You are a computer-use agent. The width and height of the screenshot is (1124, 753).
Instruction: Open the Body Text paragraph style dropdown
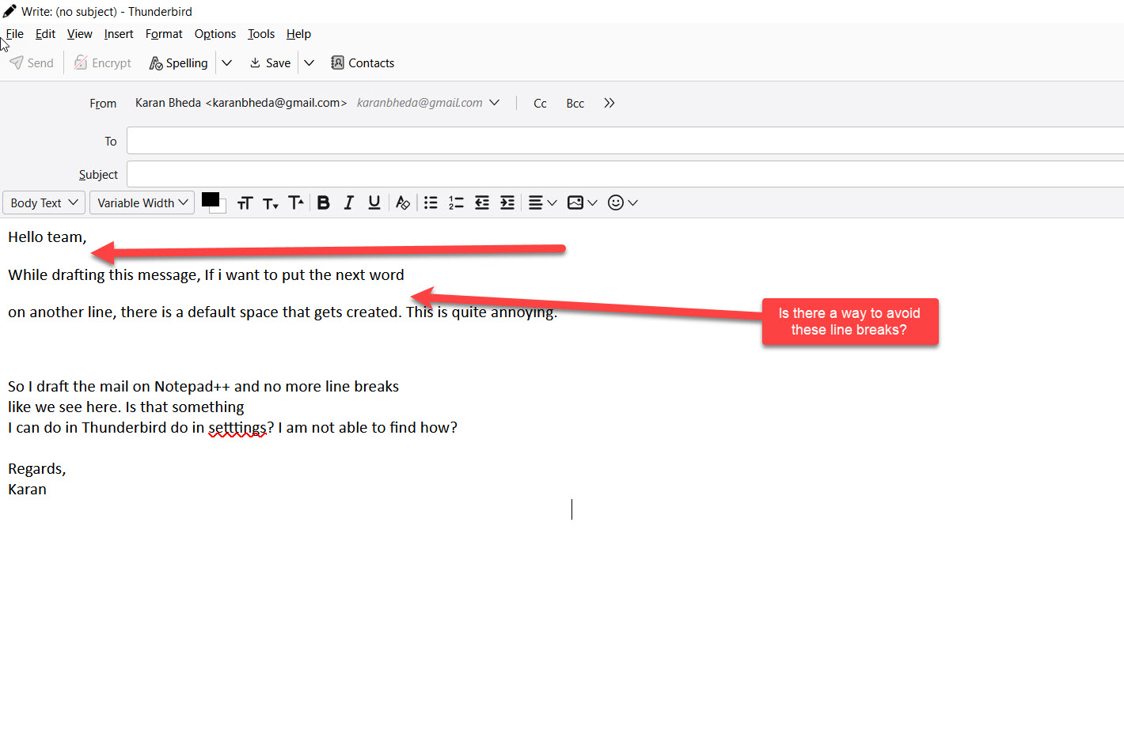[x=44, y=202]
